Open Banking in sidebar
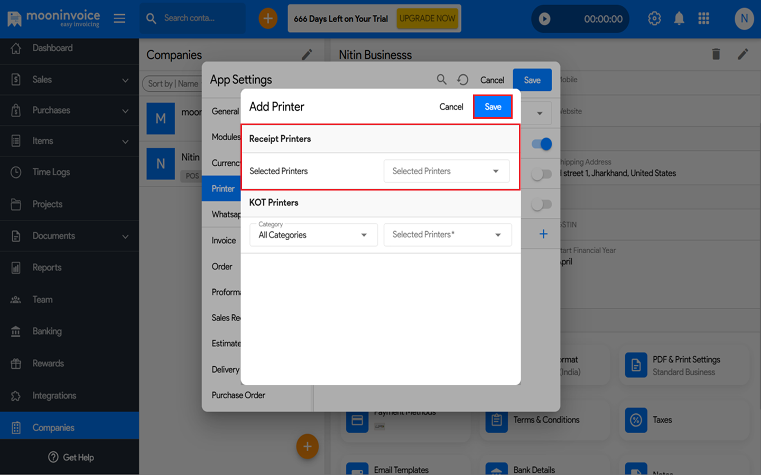The width and height of the screenshot is (761, 475). [69, 331]
